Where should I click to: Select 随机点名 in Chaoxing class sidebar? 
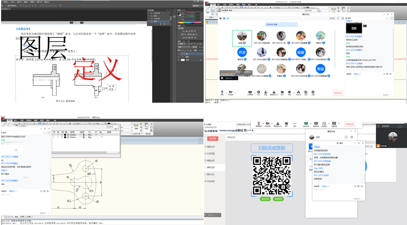[x=211, y=174]
